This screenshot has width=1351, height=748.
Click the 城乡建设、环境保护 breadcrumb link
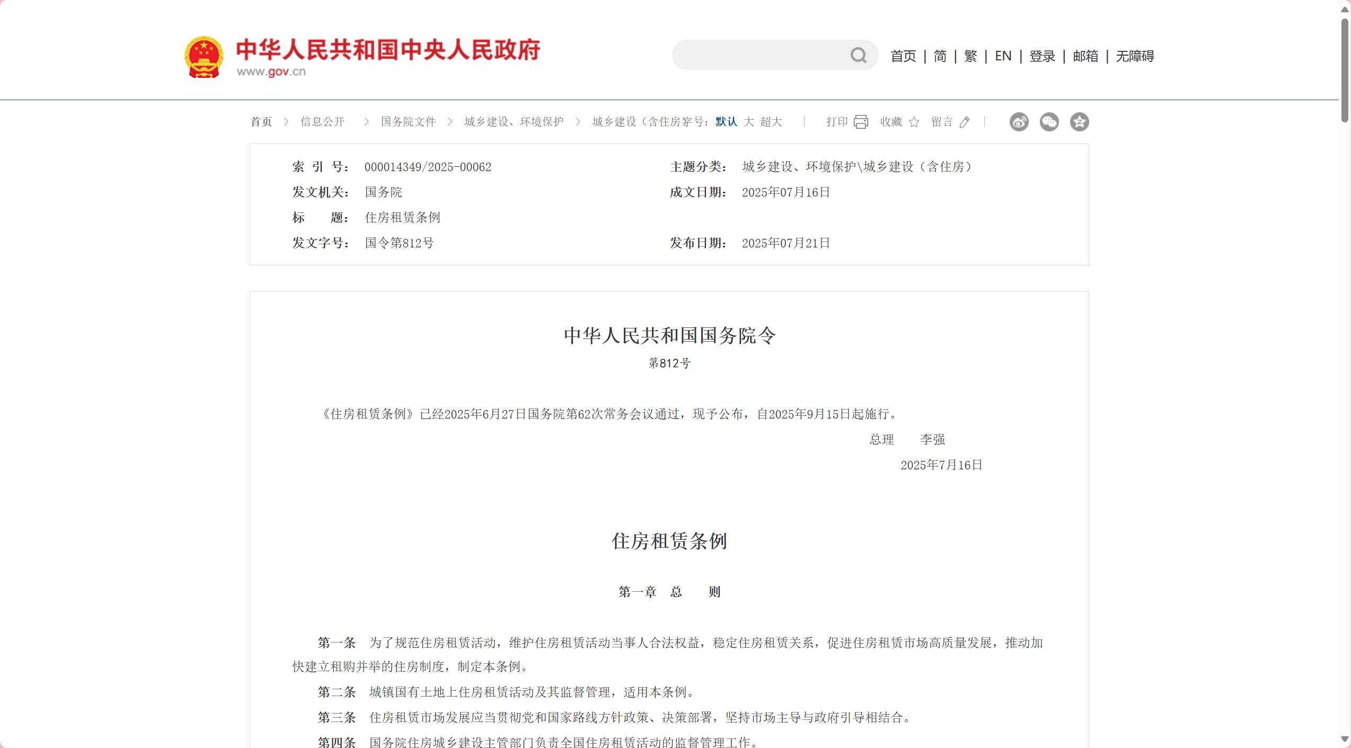click(514, 122)
